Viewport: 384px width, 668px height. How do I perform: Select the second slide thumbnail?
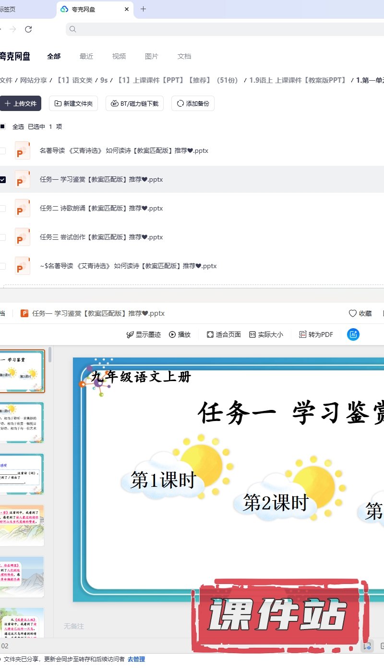coord(22,422)
